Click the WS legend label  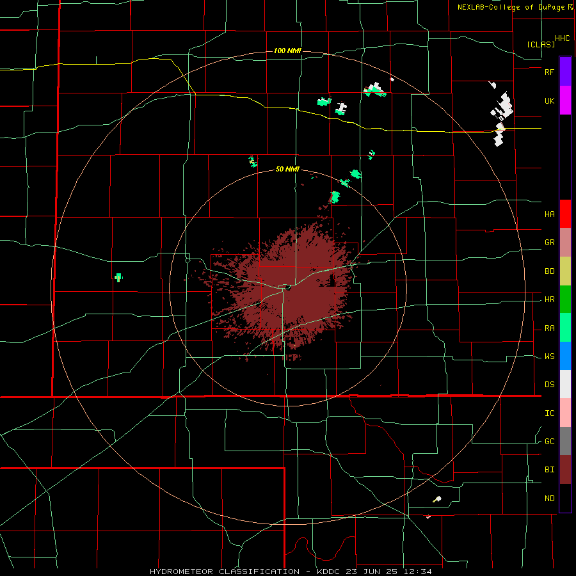(x=549, y=356)
